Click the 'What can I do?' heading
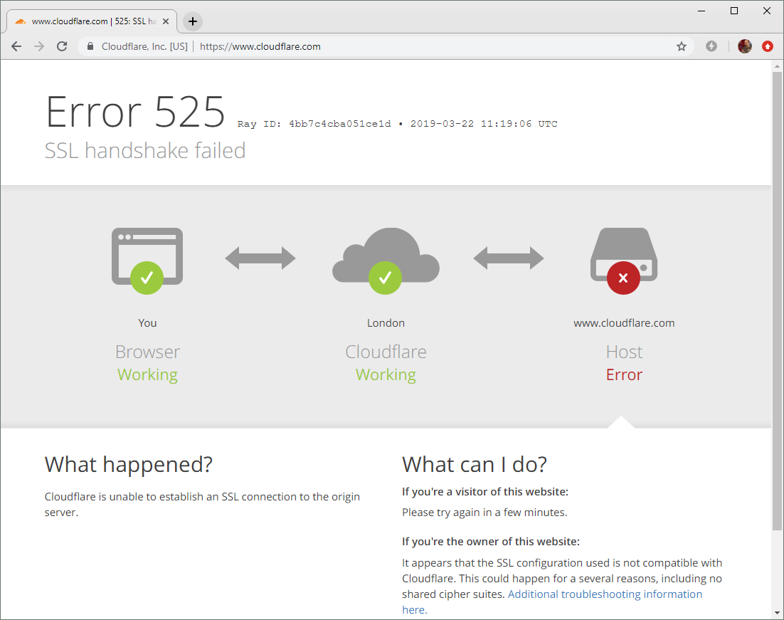The height and width of the screenshot is (620, 784). (475, 465)
